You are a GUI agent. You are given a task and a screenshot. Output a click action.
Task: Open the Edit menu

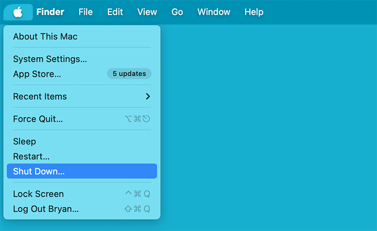click(115, 12)
